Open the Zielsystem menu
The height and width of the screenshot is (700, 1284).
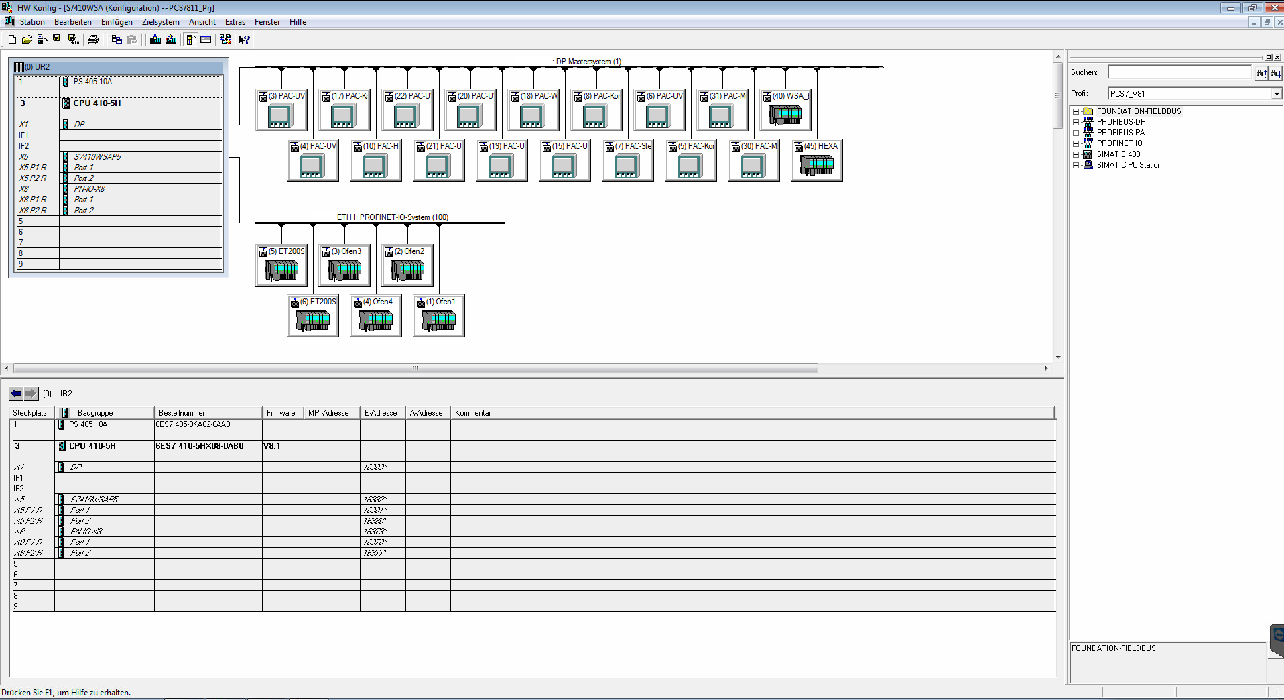[161, 22]
